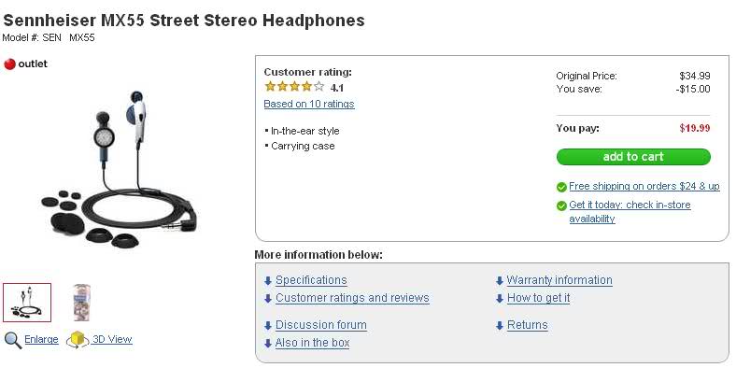Jump to Customer ratings and reviews

[352, 298]
